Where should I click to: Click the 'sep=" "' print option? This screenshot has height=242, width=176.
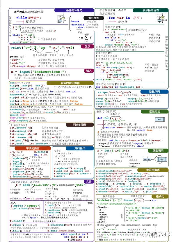(17, 60)
